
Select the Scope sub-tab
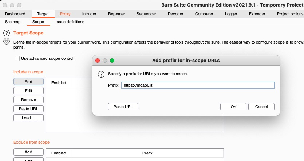pos(38,22)
